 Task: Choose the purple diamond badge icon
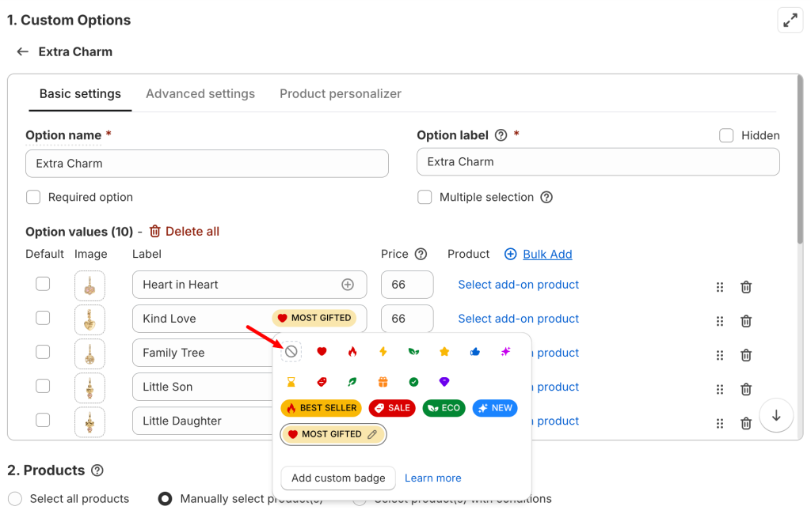pos(444,382)
